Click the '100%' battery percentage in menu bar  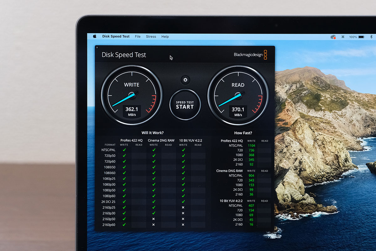coord(353,37)
